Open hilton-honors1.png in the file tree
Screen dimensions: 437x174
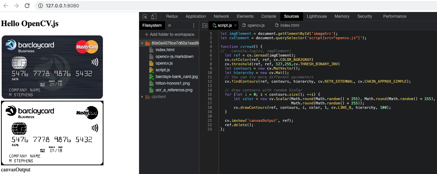point(172,83)
